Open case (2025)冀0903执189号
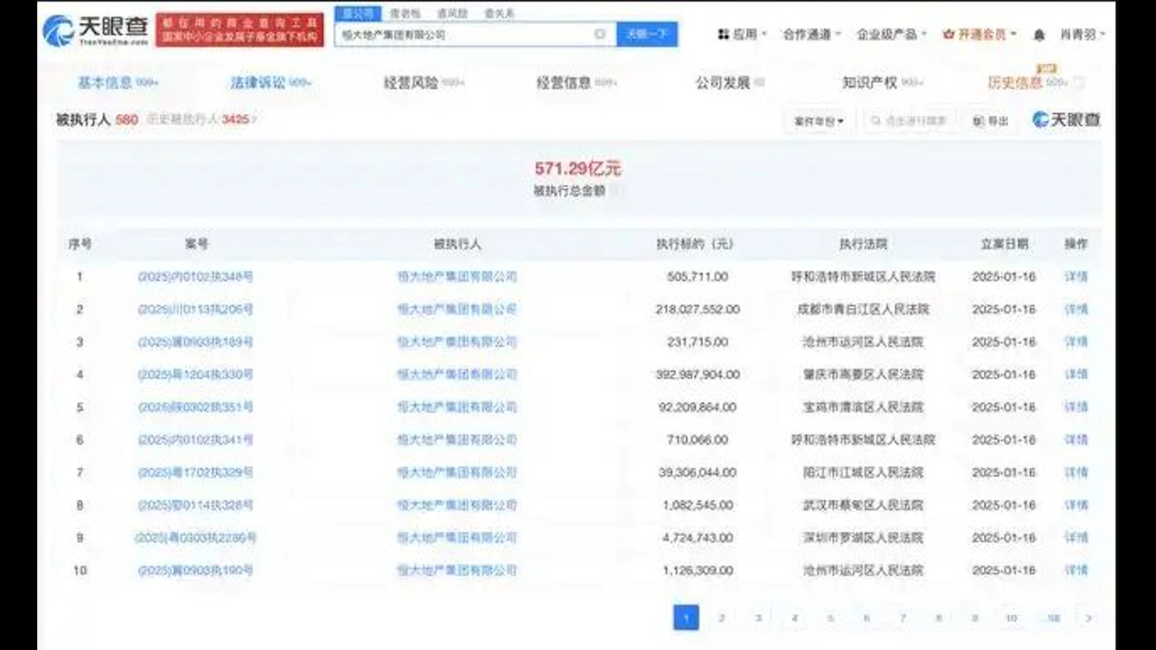The image size is (1156, 650). [195, 342]
